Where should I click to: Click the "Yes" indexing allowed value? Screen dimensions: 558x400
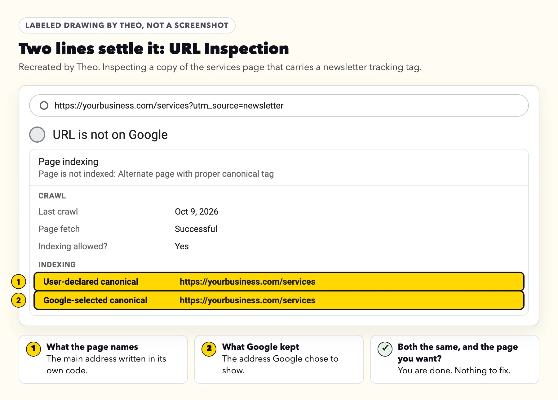click(182, 246)
